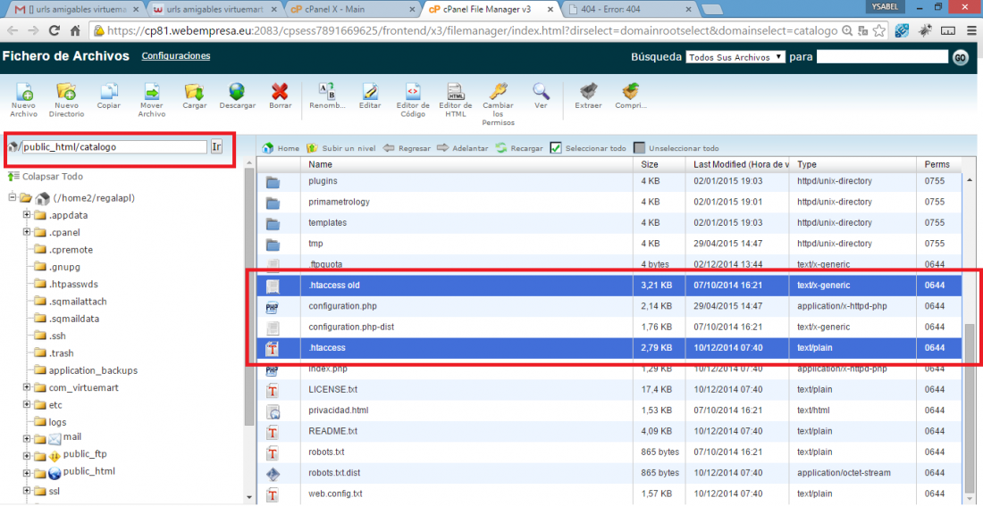Click Colapsar Todo in tree panel
This screenshot has width=983, height=506.
pyautogui.click(x=46, y=177)
